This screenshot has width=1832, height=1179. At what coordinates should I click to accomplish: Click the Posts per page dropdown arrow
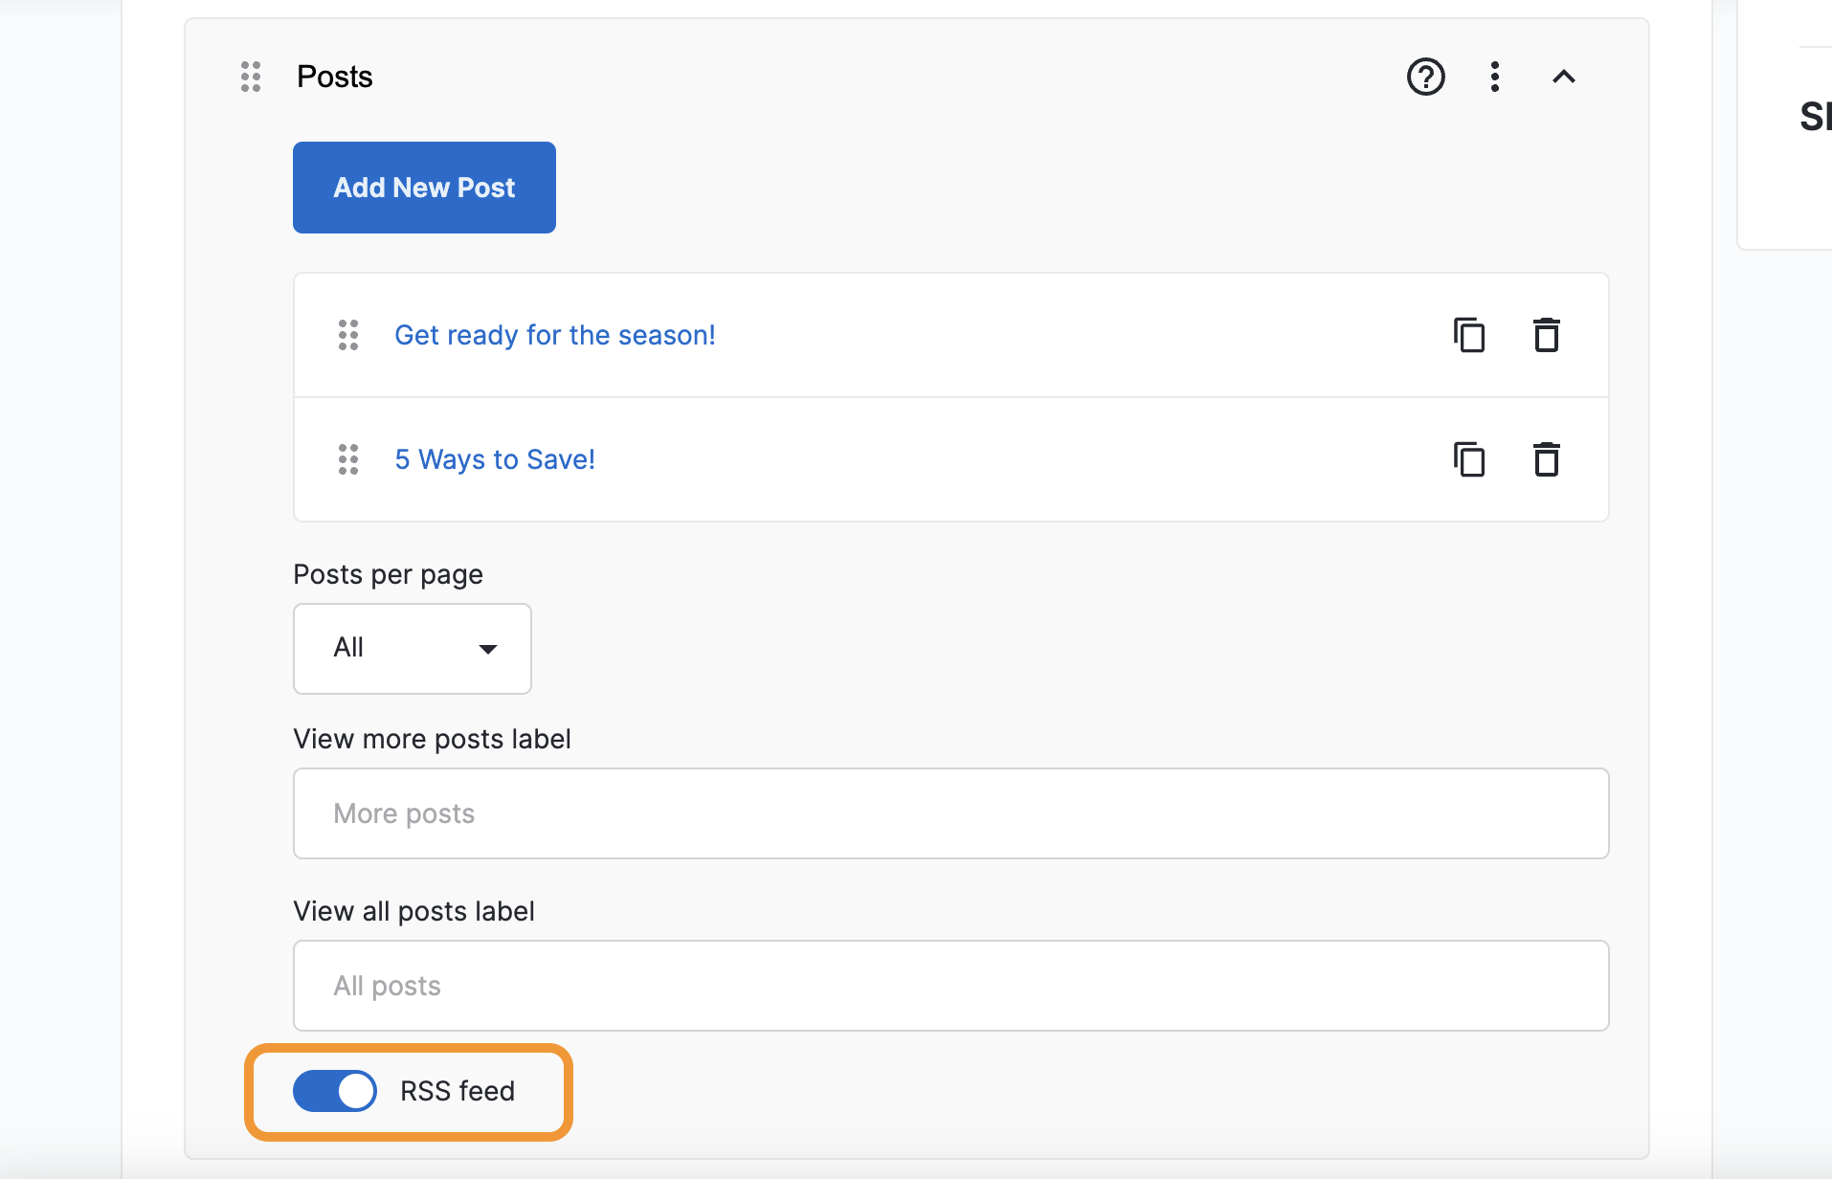tap(488, 649)
